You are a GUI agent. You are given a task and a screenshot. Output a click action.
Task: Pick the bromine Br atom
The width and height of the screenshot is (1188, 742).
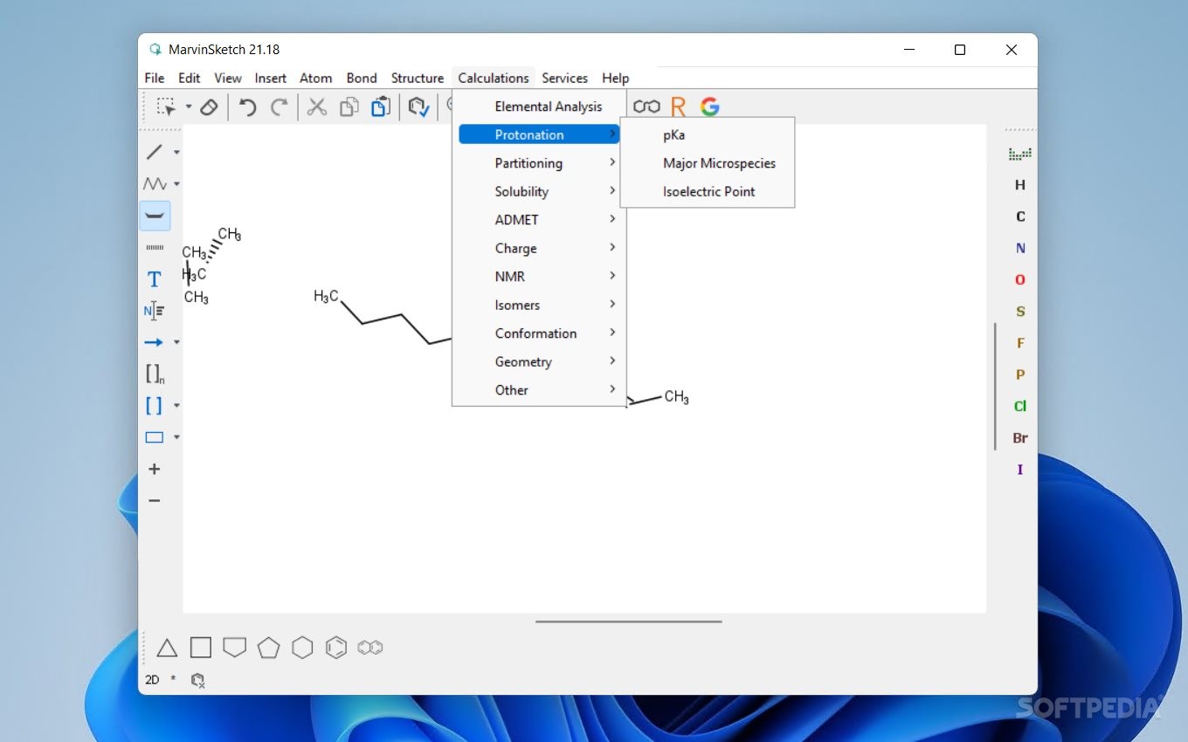[x=1020, y=437]
